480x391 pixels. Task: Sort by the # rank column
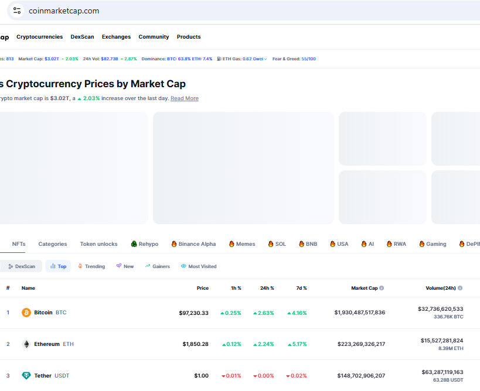click(8, 288)
